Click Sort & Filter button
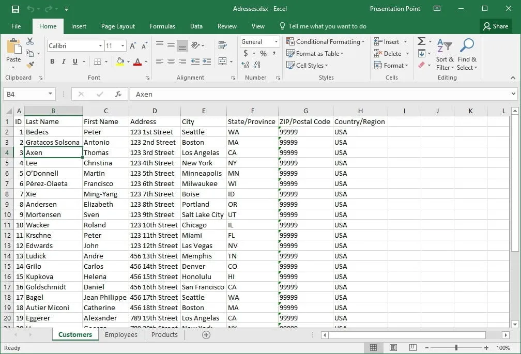The height and width of the screenshot is (354, 521). (x=445, y=54)
